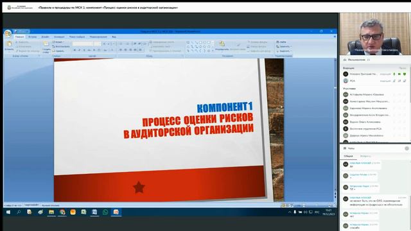Click the zoom slider in status bar
The width and height of the screenshot is (411, 231).
[317, 205]
